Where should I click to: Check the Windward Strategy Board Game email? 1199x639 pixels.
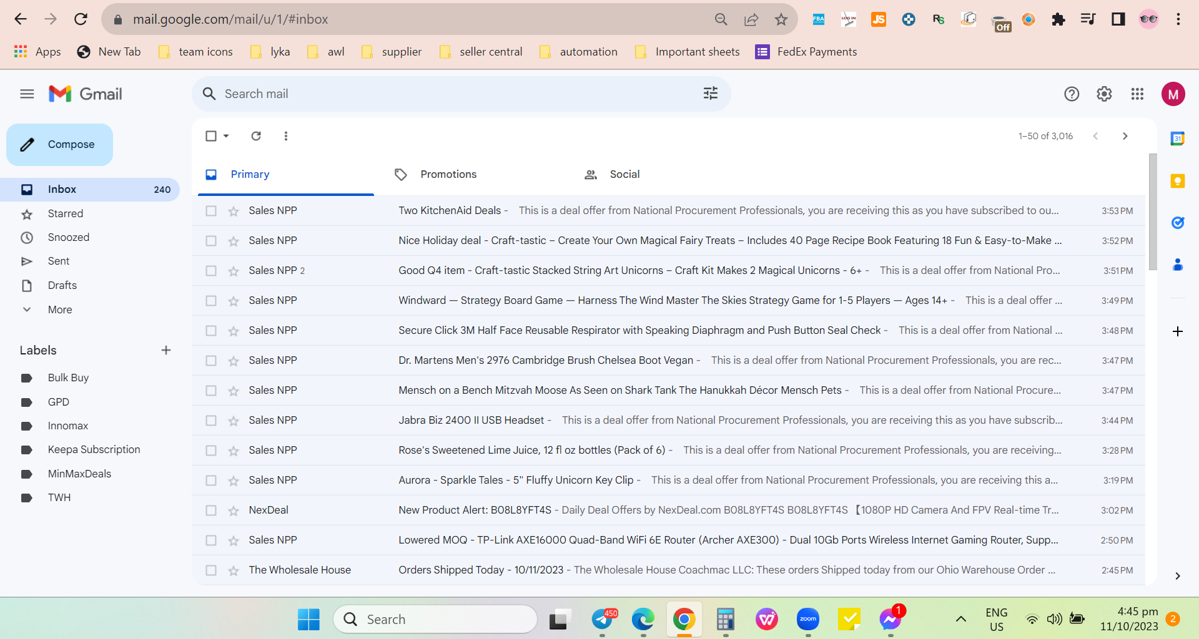coord(211,301)
